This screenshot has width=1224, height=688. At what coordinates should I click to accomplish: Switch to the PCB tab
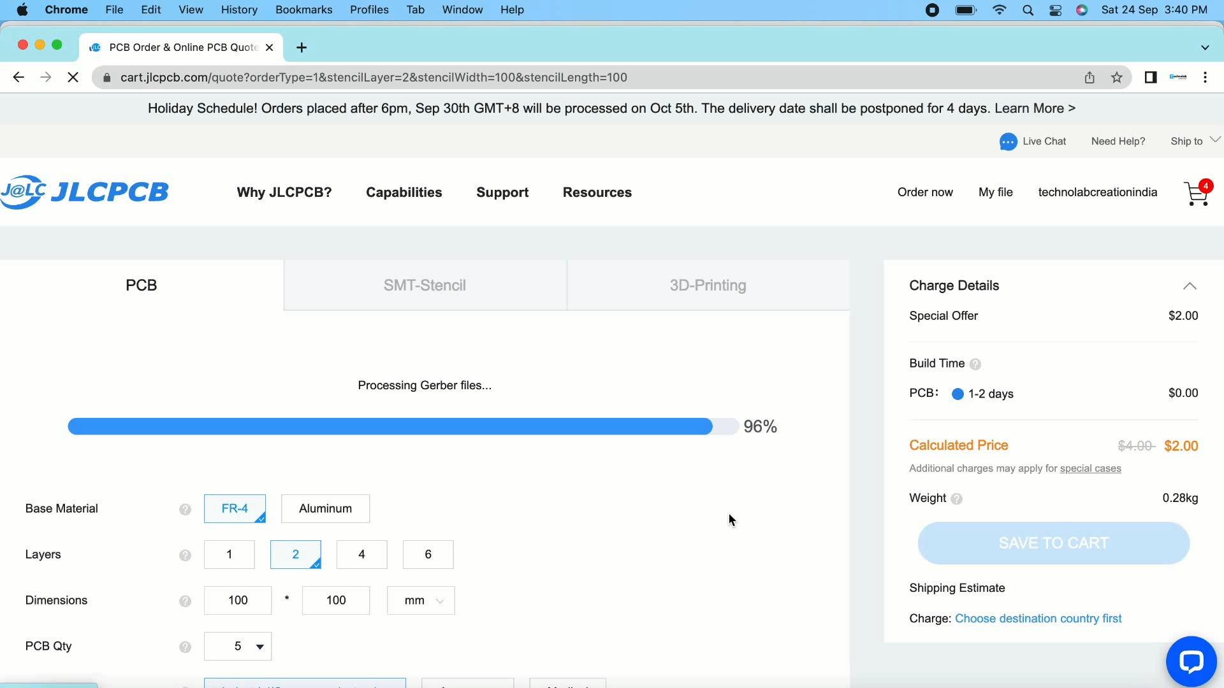click(142, 285)
